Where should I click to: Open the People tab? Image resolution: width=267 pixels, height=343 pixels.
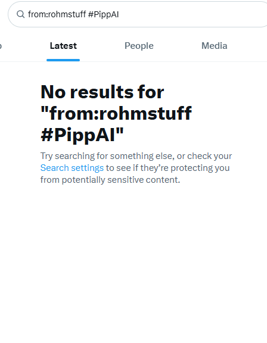click(x=139, y=46)
